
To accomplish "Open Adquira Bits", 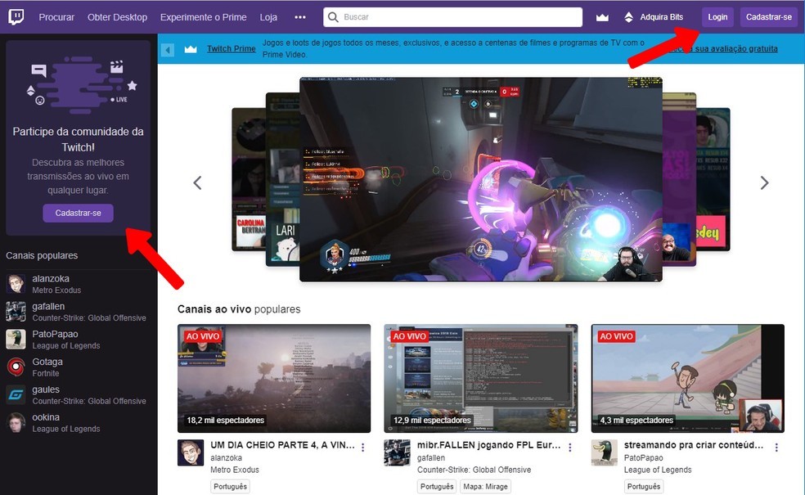I will 661,17.
